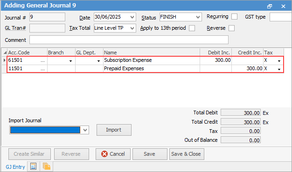292x172 pixels.
Task: Click the Save & Close button
Action: point(187,154)
